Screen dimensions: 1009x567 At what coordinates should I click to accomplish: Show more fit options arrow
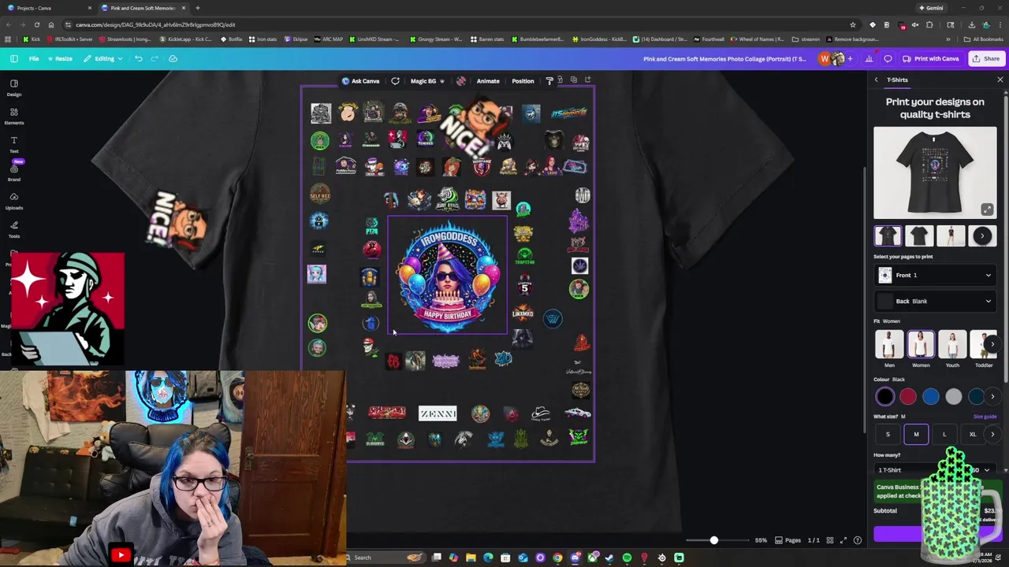[992, 344]
